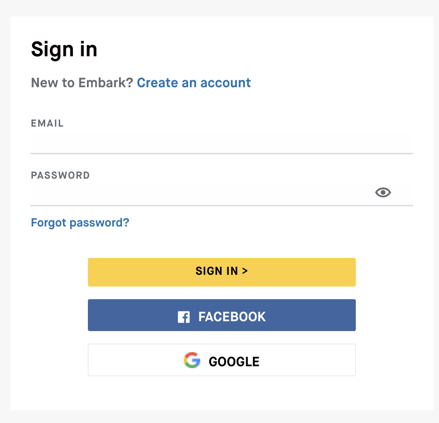439x423 pixels.
Task: Click the EMAIL field label
Action: [47, 123]
